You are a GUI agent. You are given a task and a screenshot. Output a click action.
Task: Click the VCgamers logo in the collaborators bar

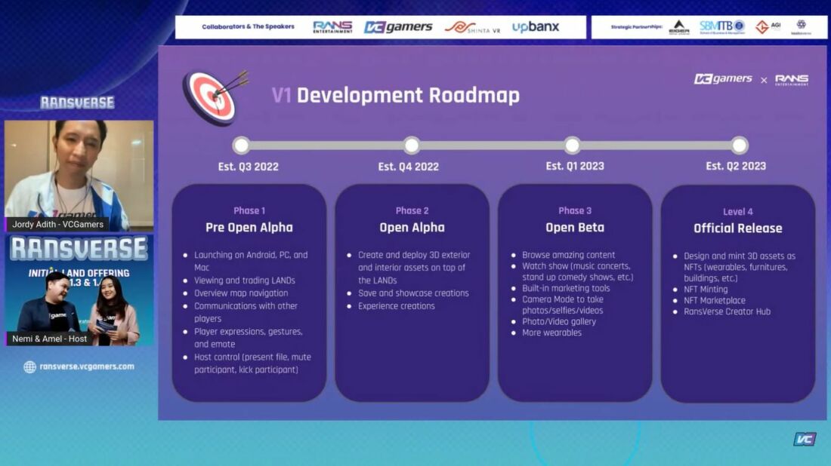(x=398, y=27)
